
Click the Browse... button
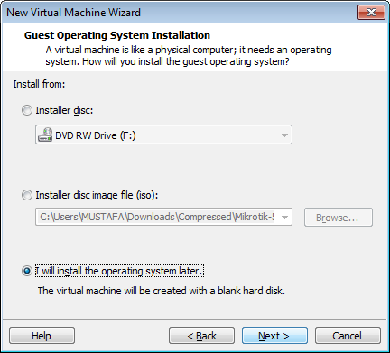click(339, 217)
